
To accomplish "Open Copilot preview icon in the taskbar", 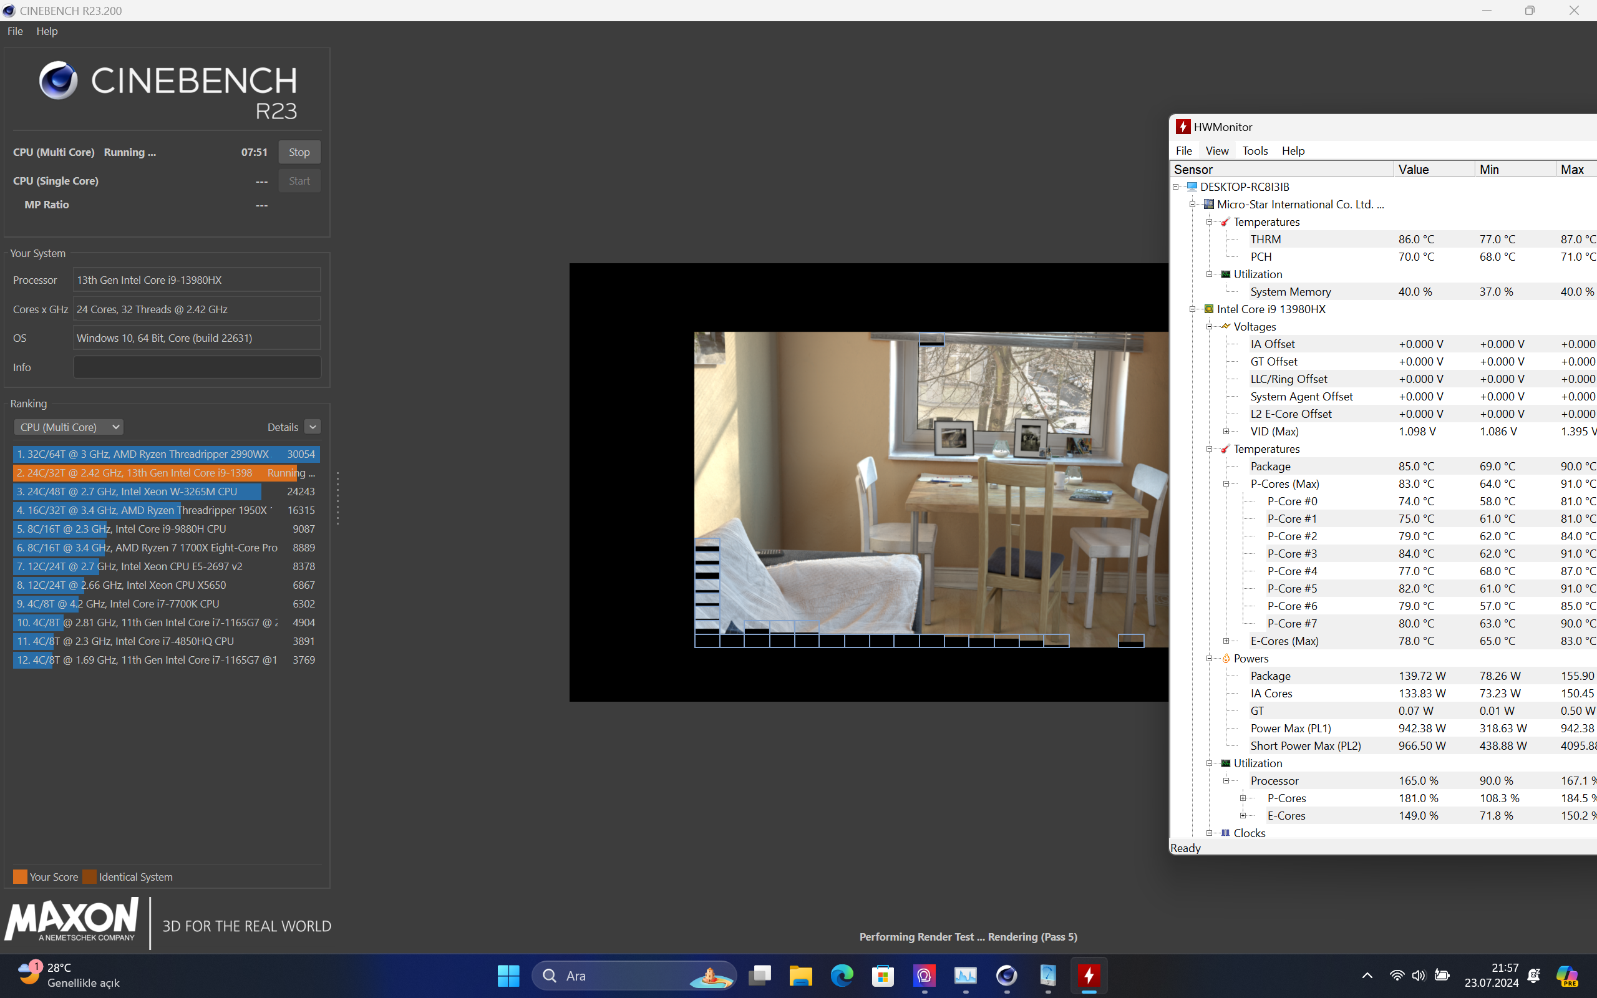I will pyautogui.click(x=1567, y=976).
